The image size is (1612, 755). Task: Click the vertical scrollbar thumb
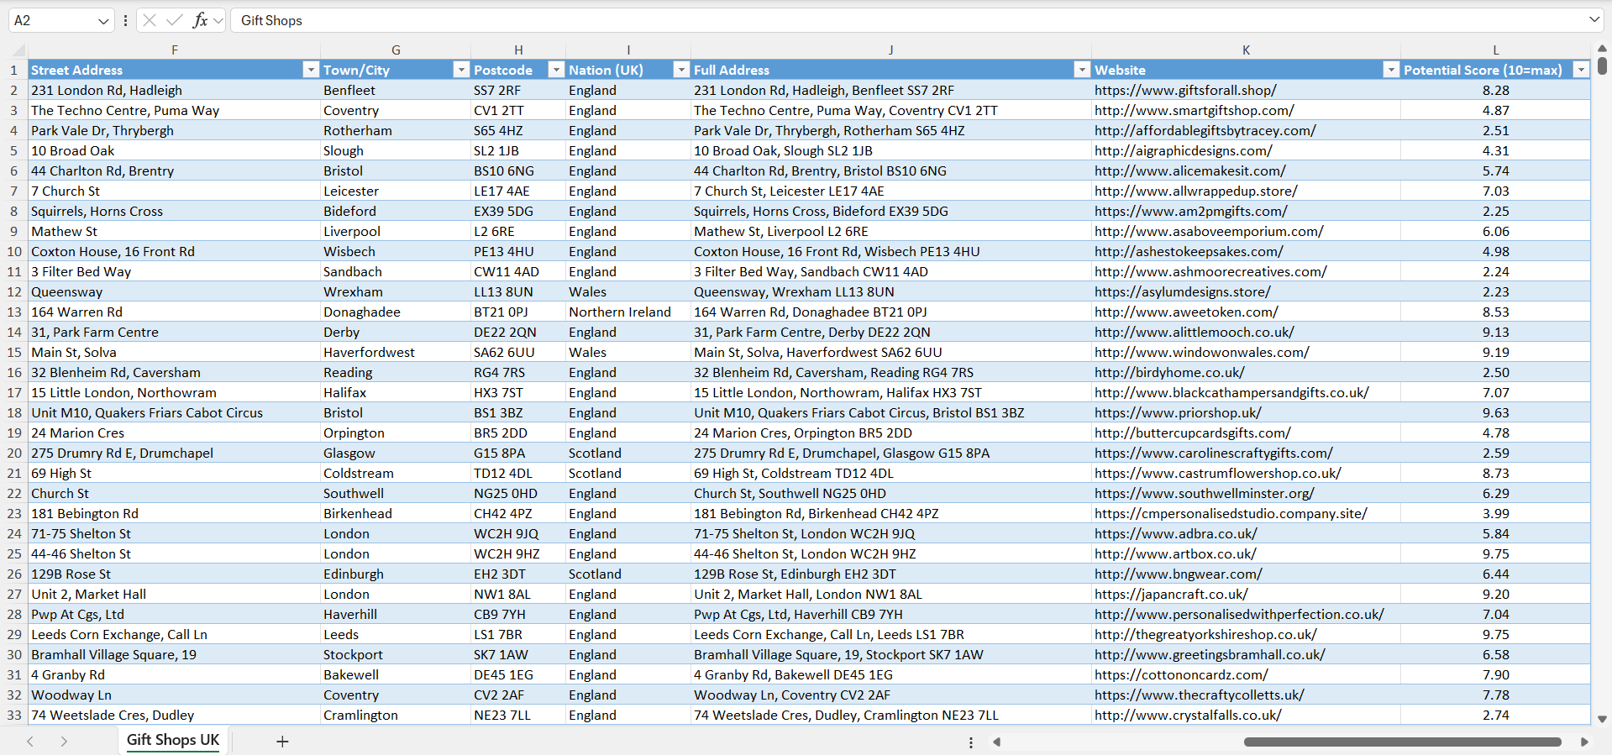pyautogui.click(x=1602, y=66)
